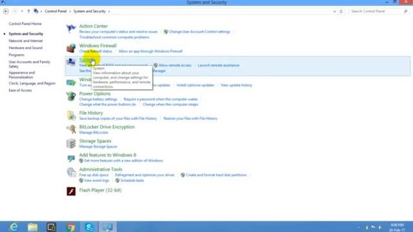The width and height of the screenshot is (413, 232).
Task: Click Change battery settings link
Action: (98, 99)
